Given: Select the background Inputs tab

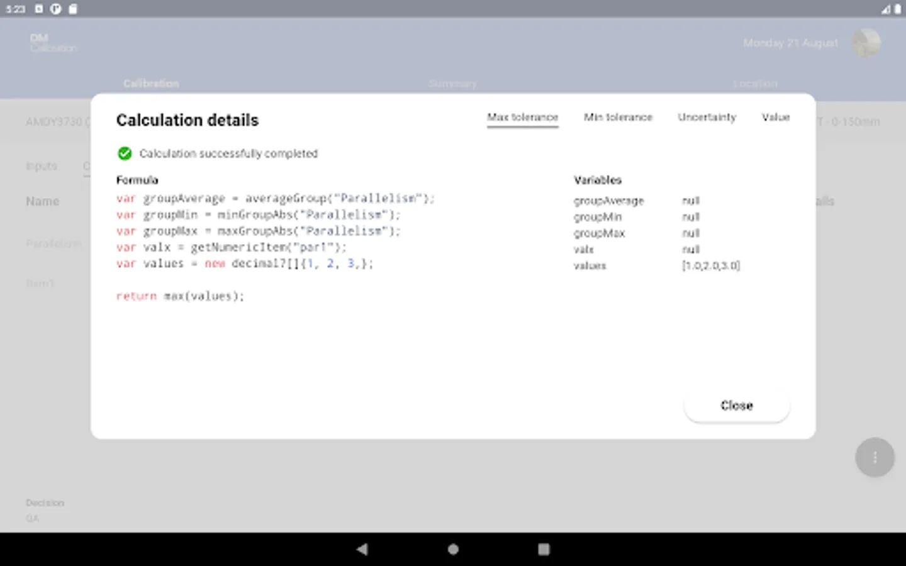Looking at the screenshot, I should [x=42, y=166].
